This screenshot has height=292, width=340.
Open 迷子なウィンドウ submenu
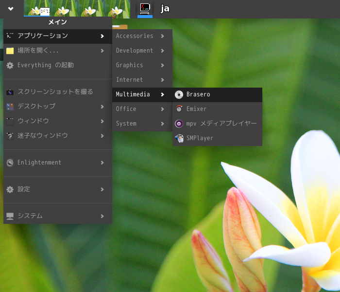(58, 136)
